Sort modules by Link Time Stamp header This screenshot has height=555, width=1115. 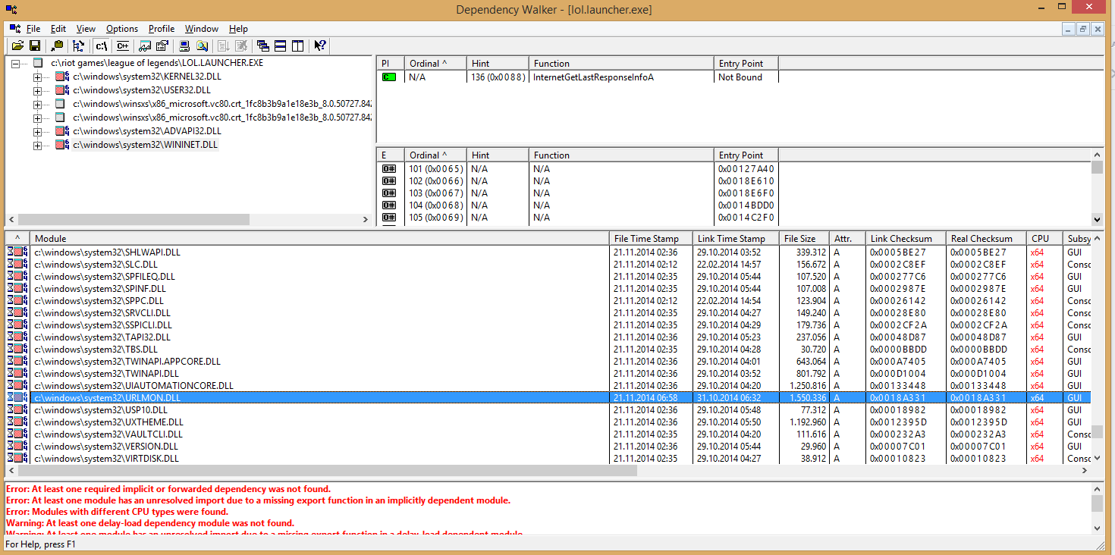[x=737, y=239]
